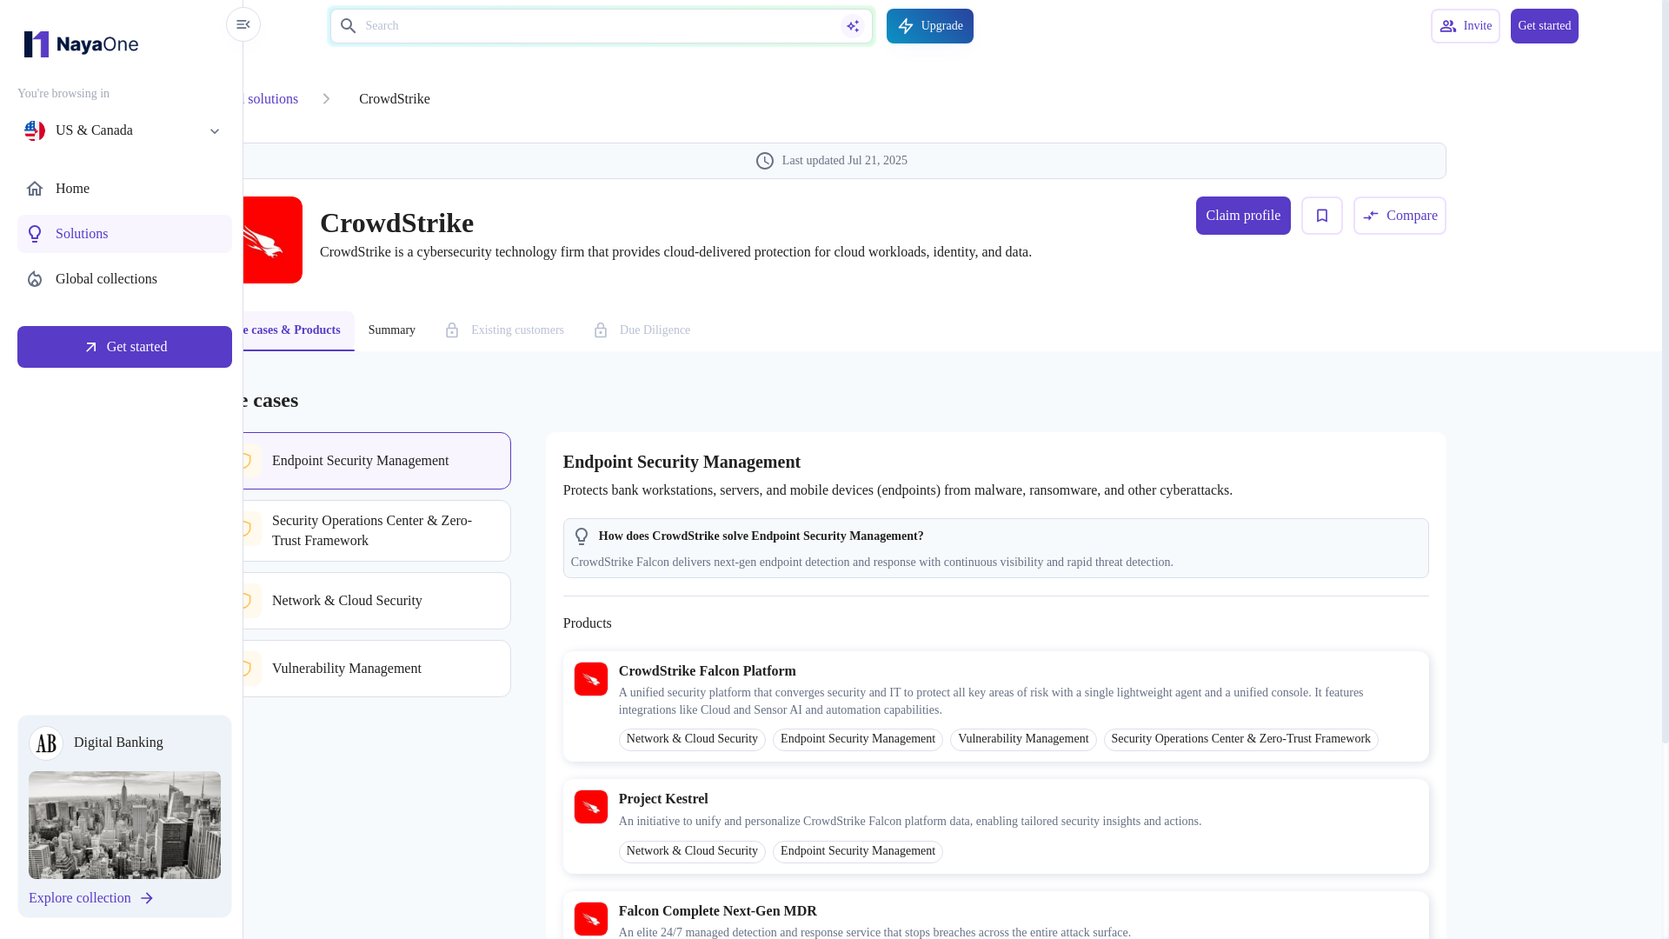
Task: Click Network & Cloud Security tag on Project Kestrel
Action: [x=692, y=852]
